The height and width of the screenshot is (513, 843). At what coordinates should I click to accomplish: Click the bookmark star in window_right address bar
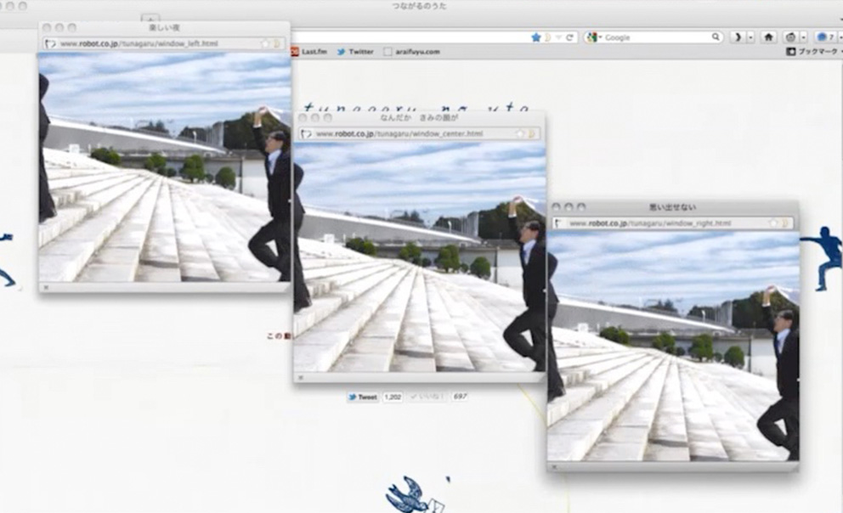(774, 223)
